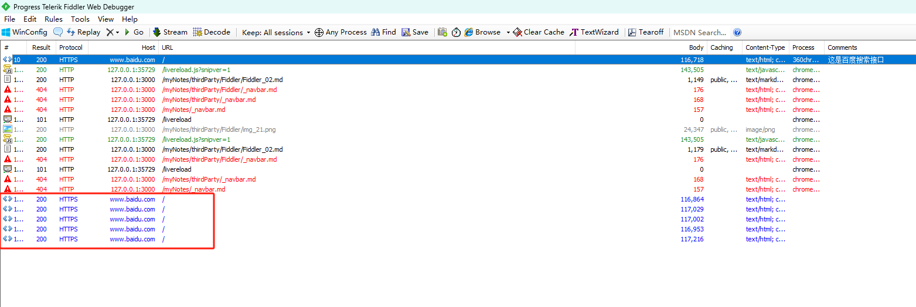Screen dimensions: 916x307
Task: Click the Process column header
Action: pyautogui.click(x=806, y=47)
